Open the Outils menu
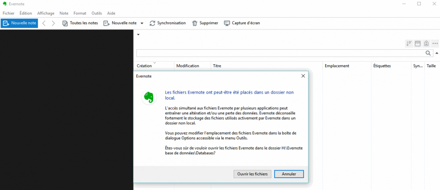The image size is (440, 190). tap(96, 13)
